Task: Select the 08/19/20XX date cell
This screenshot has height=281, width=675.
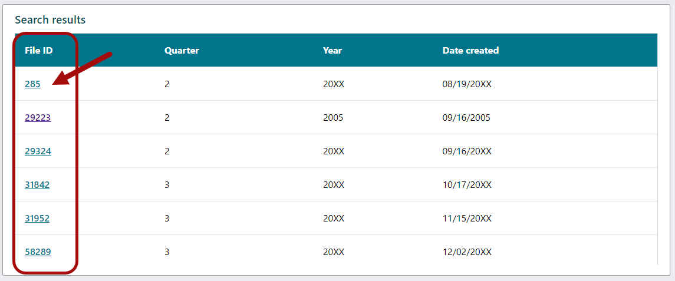Action: point(466,84)
